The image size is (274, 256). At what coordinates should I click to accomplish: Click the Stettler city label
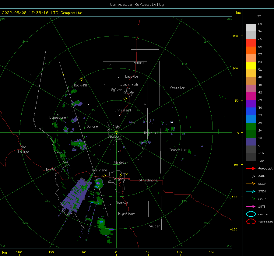(177, 88)
